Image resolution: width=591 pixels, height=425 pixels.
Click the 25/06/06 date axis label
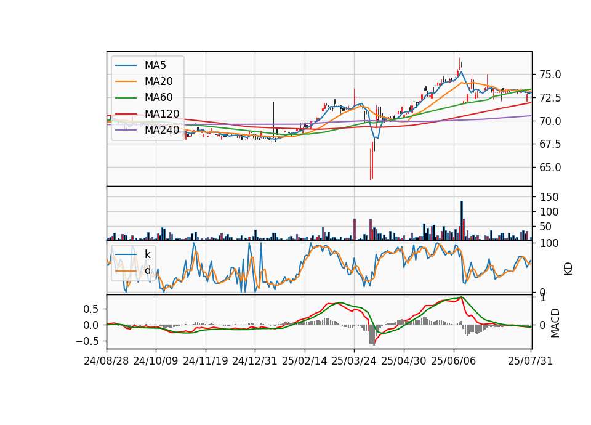pyautogui.click(x=453, y=361)
